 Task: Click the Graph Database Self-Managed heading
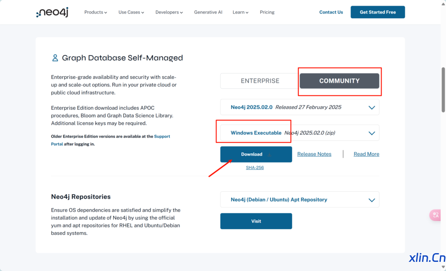122,58
